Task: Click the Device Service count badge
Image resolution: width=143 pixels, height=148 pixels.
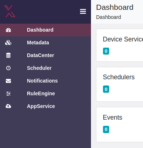Action: (x=106, y=51)
